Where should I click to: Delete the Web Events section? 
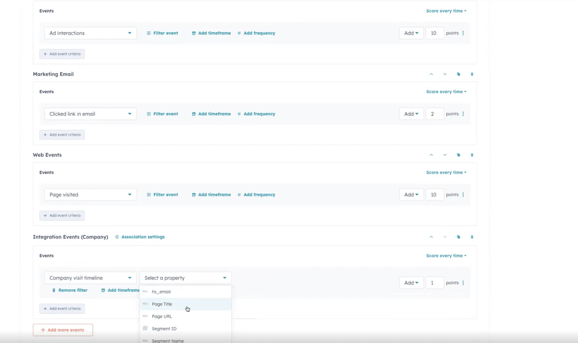pyautogui.click(x=472, y=155)
